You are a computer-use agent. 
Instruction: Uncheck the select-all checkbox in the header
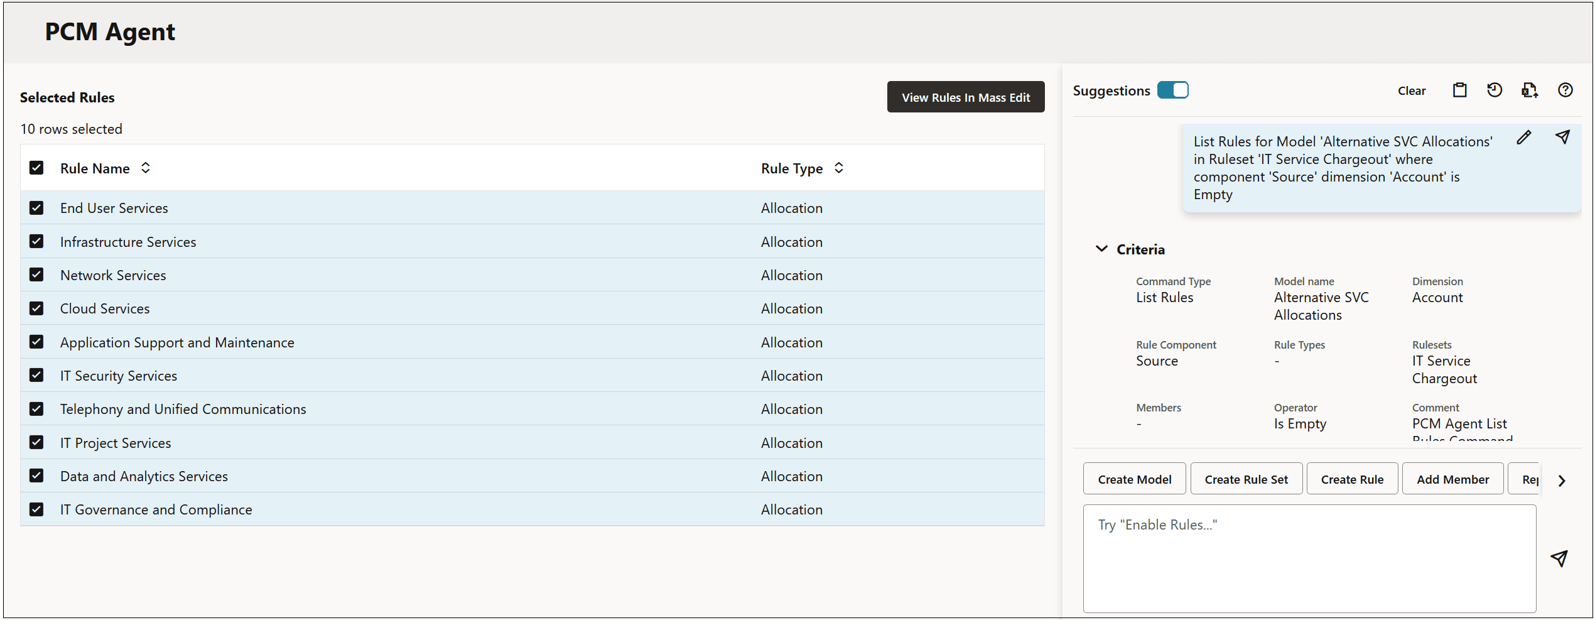[36, 168]
